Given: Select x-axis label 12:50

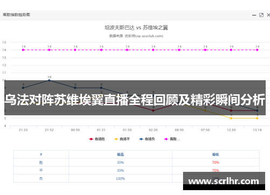Looking at the screenshot, I should click(231, 130).
